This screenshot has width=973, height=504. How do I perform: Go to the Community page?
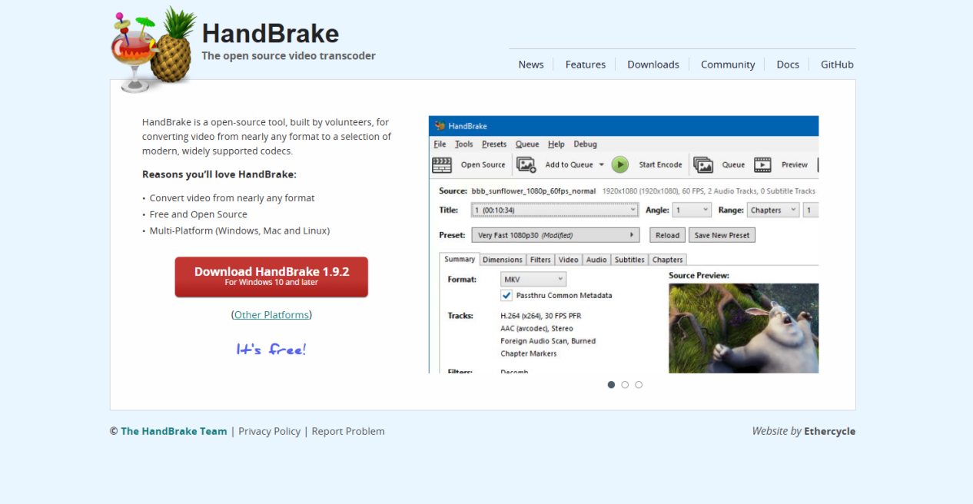click(728, 65)
